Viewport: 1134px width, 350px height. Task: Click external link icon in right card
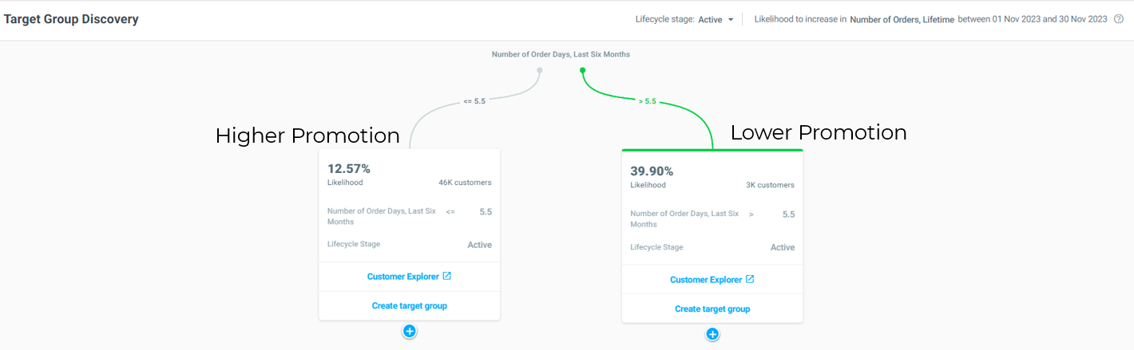click(750, 280)
